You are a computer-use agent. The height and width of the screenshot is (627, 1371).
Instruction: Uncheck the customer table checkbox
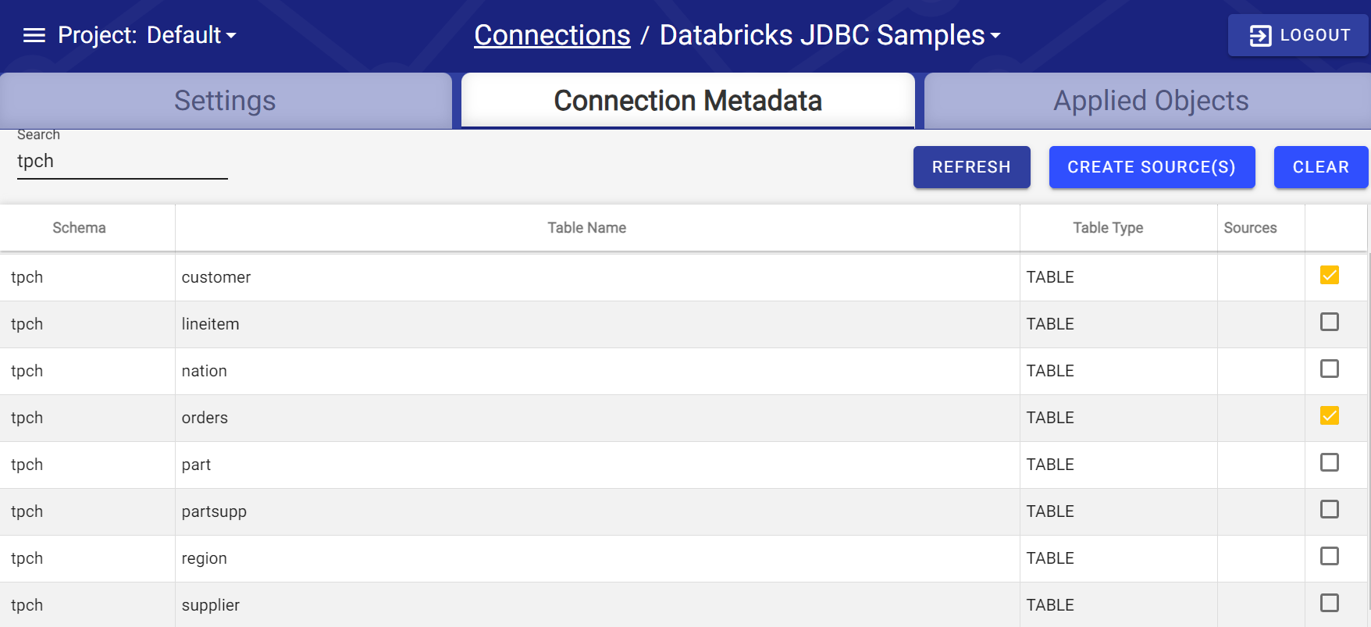point(1330,275)
